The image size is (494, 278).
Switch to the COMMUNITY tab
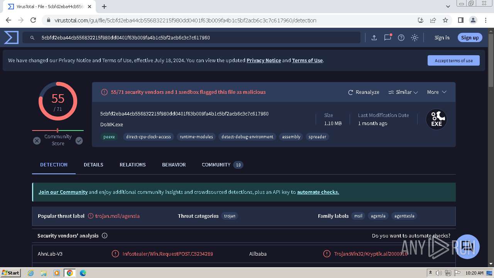(x=222, y=165)
